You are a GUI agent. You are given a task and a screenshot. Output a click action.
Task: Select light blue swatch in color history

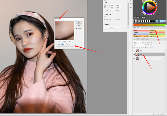click(161, 21)
